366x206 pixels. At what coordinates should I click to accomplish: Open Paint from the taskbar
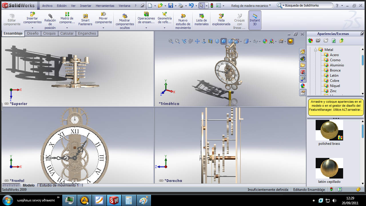[x=144, y=200]
